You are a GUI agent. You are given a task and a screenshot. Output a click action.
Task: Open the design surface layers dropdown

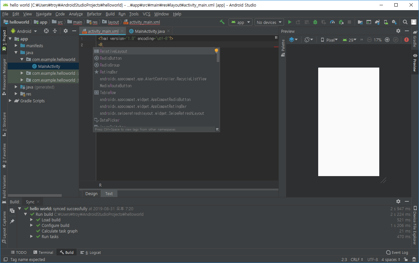(293, 40)
